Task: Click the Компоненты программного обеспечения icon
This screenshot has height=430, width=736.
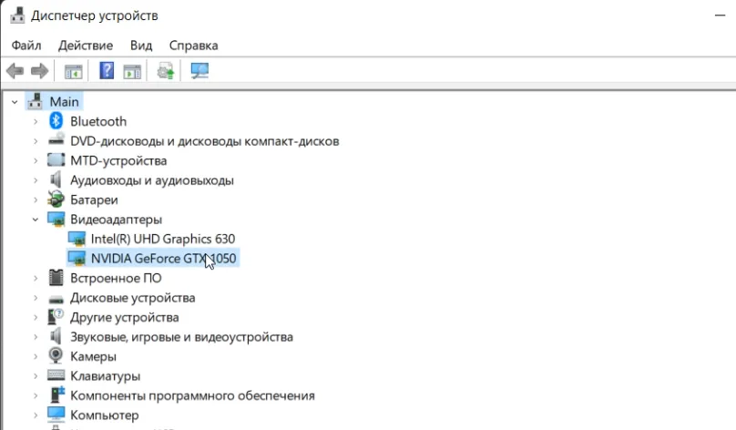Action: [x=56, y=394]
